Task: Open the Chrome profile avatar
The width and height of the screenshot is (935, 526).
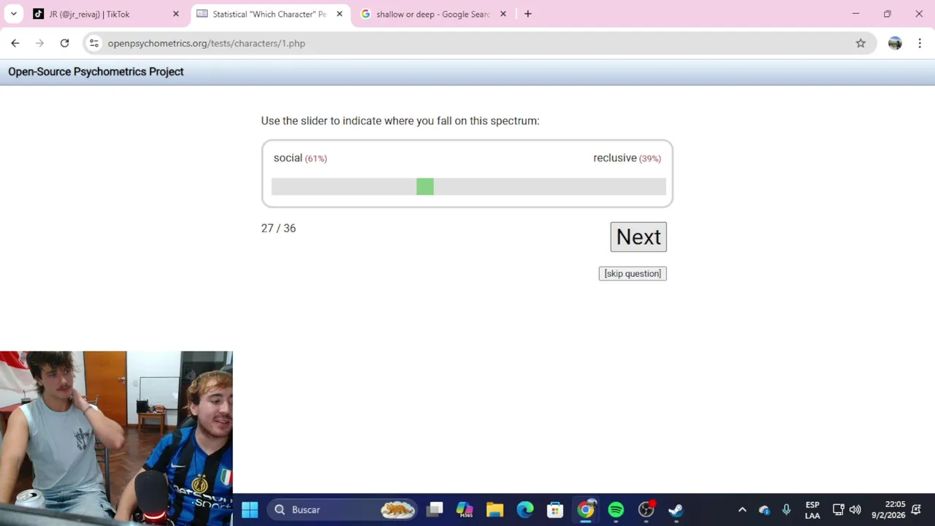Action: pos(895,43)
